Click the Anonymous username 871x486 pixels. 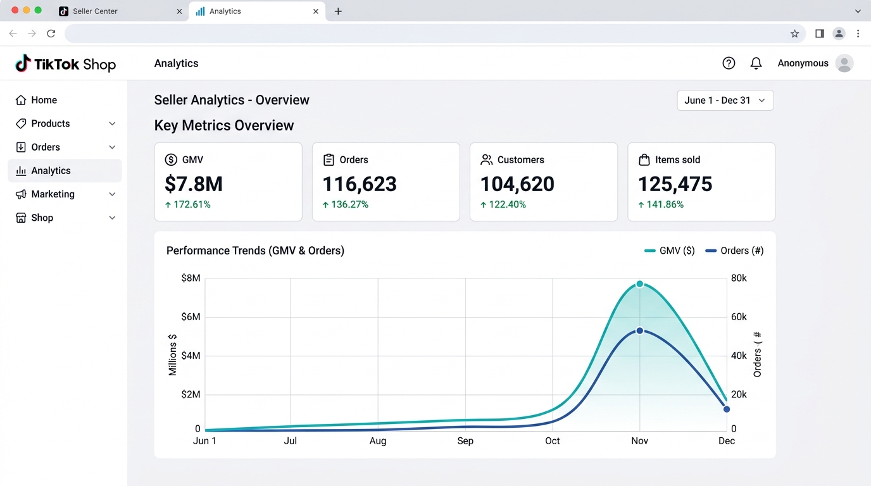803,63
